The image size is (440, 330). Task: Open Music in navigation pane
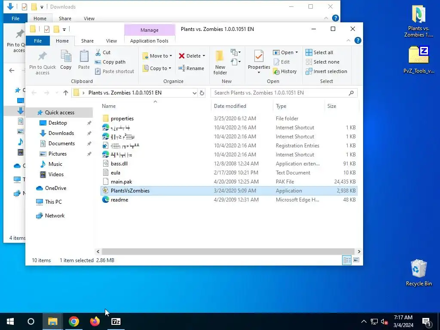[x=55, y=164]
